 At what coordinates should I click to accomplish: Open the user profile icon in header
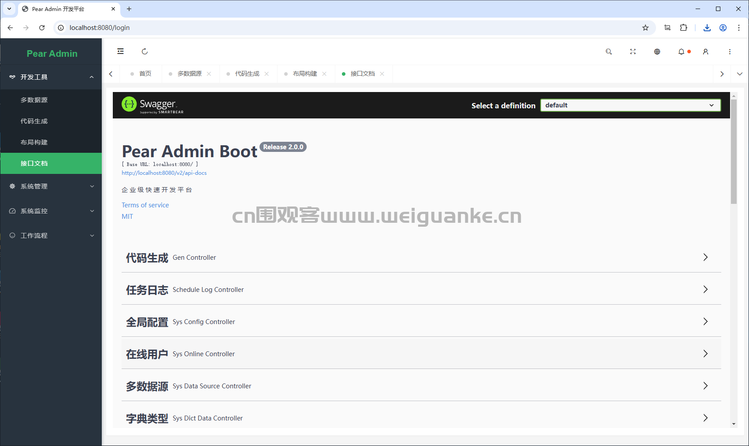pos(705,52)
